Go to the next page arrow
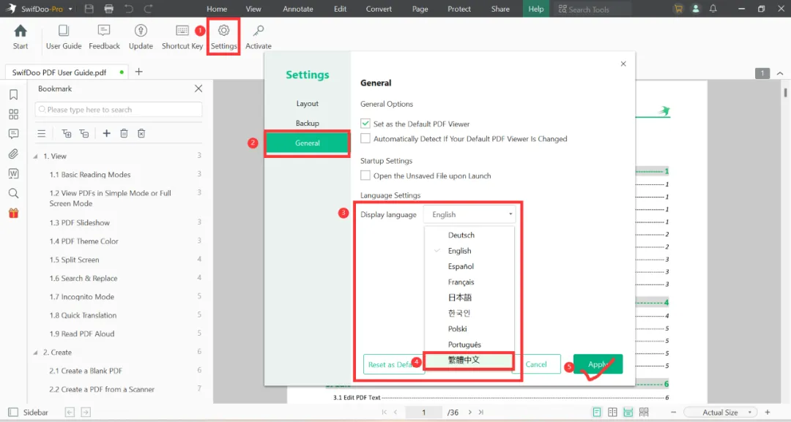 [x=469, y=412]
